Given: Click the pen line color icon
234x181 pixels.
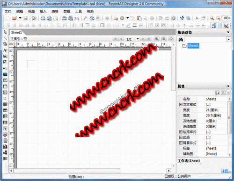Looking at the screenshot, I should click(x=128, y=25).
